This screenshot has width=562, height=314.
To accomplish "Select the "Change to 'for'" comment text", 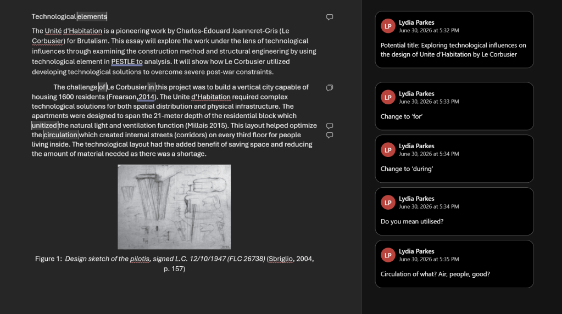I will click(402, 116).
